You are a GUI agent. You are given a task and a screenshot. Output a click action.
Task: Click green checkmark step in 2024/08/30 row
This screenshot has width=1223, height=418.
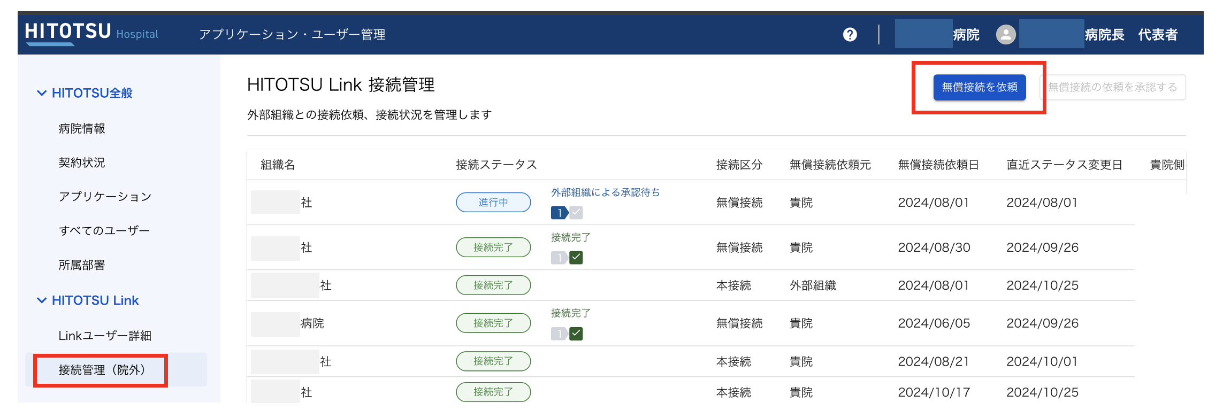[x=576, y=258]
